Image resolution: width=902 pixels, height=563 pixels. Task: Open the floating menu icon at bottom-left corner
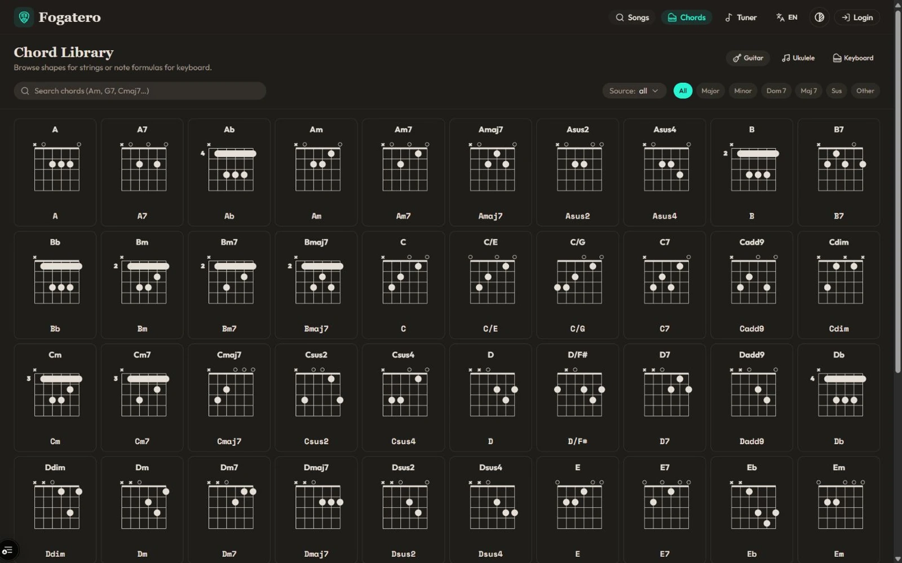pyautogui.click(x=8, y=550)
